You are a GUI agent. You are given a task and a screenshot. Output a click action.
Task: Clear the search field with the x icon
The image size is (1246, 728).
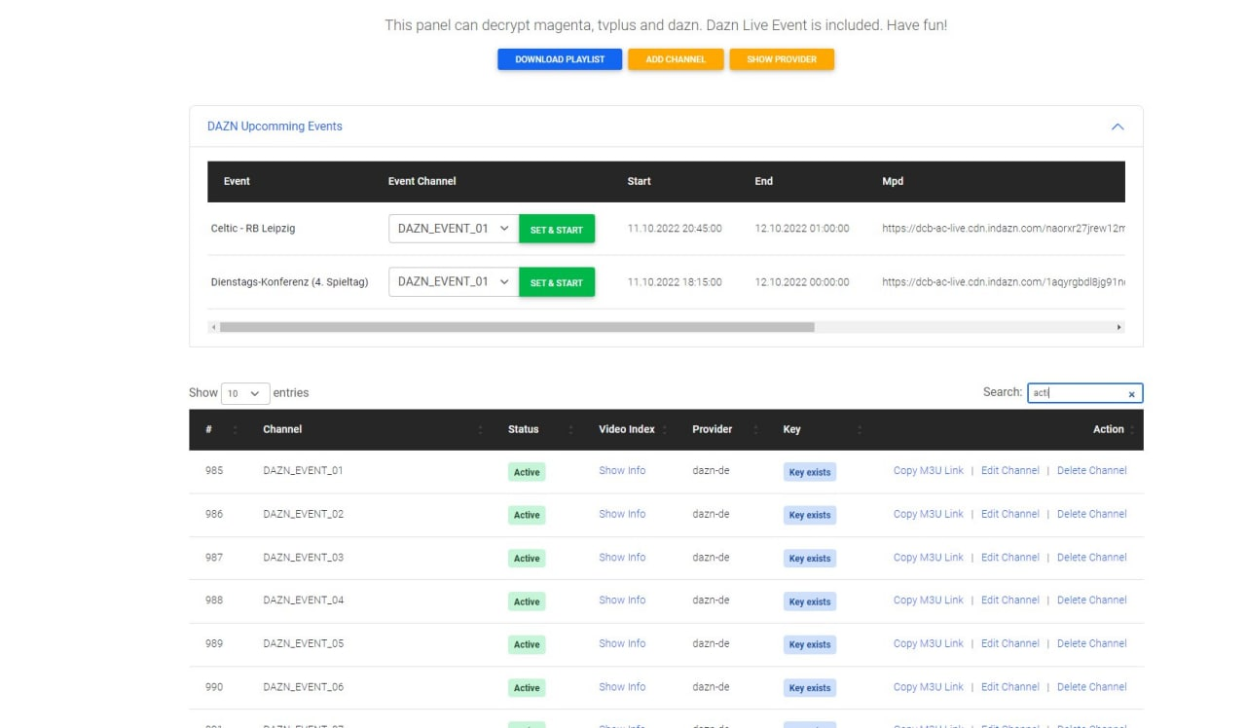click(1131, 394)
